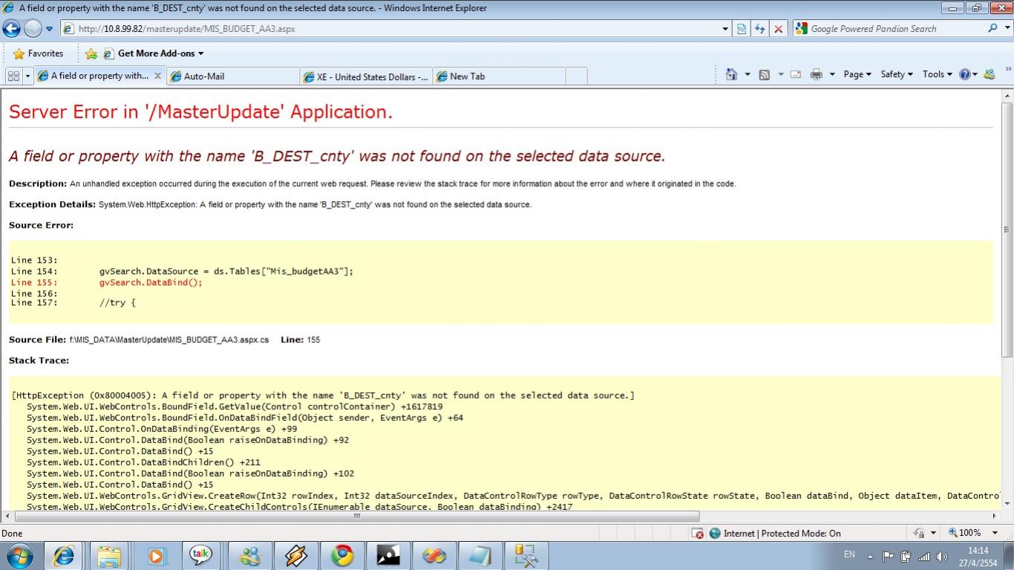Click the 'Server Error in /MasterUpdate Application' heading
Screen dimensions: 1014x570
pyautogui.click(x=200, y=112)
